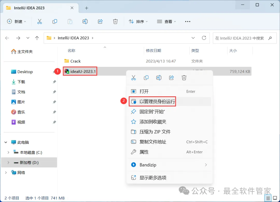280x202 pixels.
Task: Open Bandizip context menu entry
Action: 170,165
